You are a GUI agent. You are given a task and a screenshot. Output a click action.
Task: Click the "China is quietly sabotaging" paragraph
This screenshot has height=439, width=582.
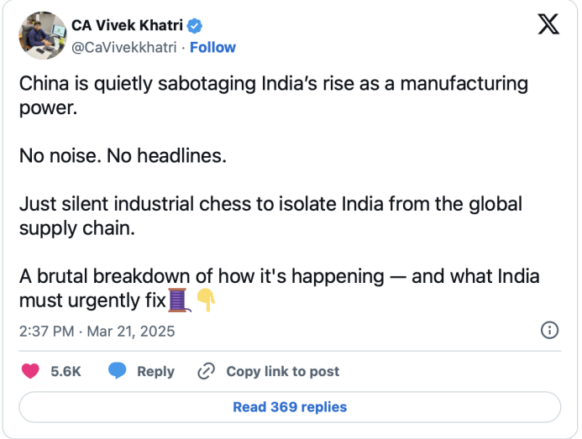pos(273,96)
